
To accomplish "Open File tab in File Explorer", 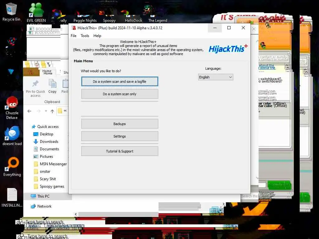I will click(31, 72).
